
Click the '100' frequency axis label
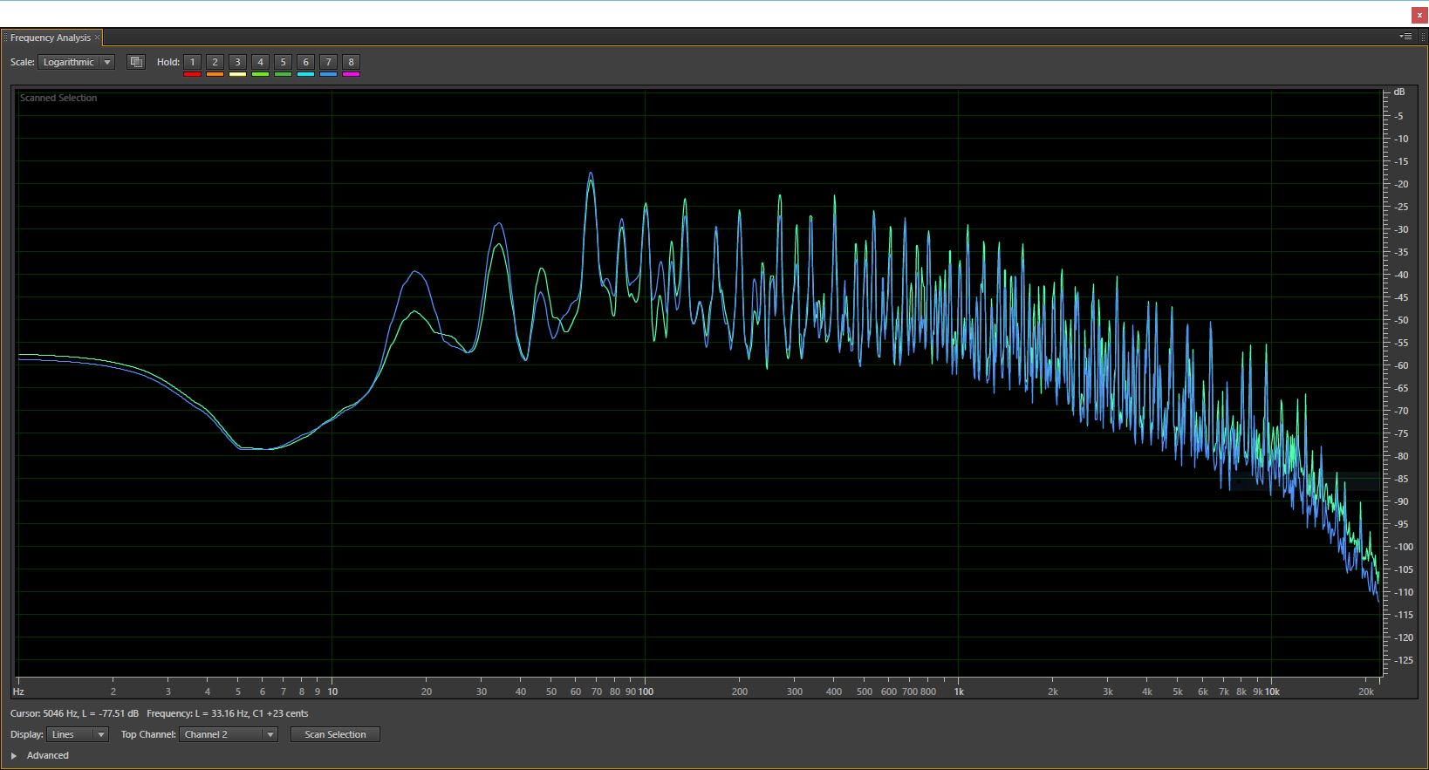(x=646, y=692)
